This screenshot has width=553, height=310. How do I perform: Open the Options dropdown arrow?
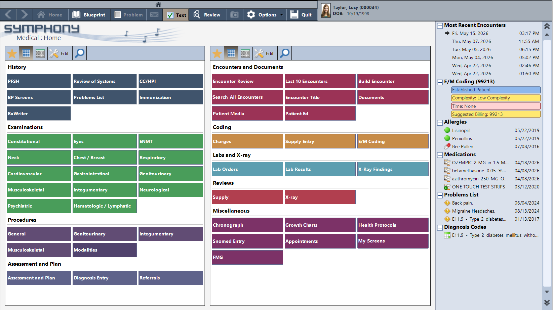pyautogui.click(x=282, y=15)
